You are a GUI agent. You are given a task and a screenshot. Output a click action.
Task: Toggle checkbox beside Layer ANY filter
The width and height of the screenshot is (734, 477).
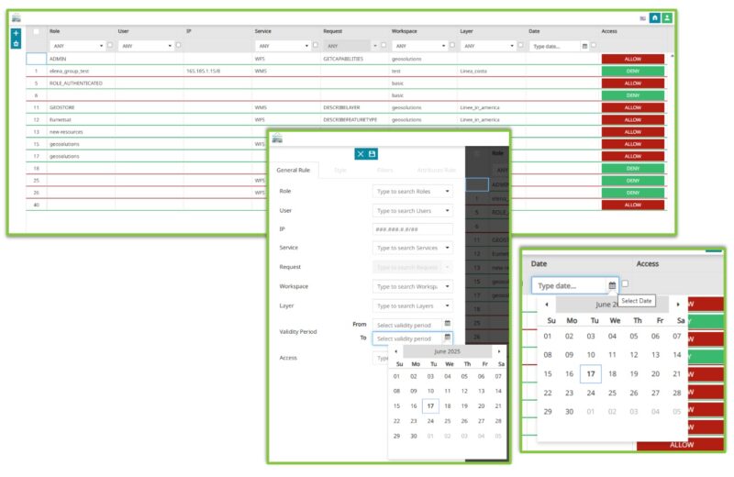(520, 45)
